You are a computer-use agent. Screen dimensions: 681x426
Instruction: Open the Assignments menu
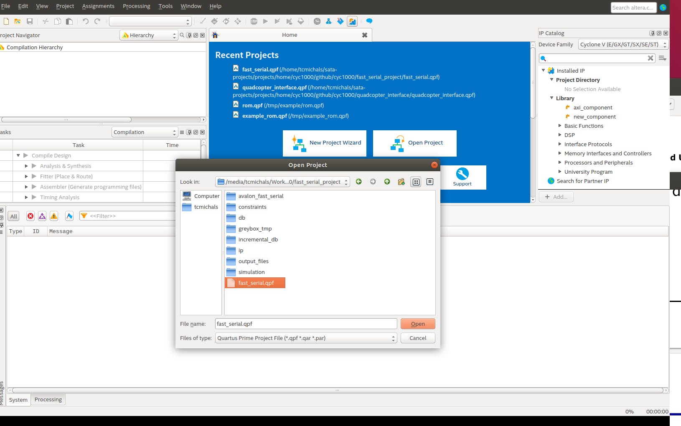(98, 6)
